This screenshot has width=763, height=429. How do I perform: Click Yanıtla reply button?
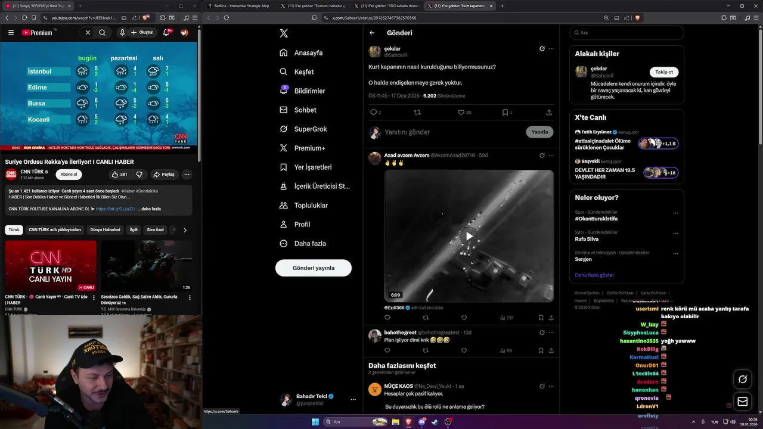[539, 132]
